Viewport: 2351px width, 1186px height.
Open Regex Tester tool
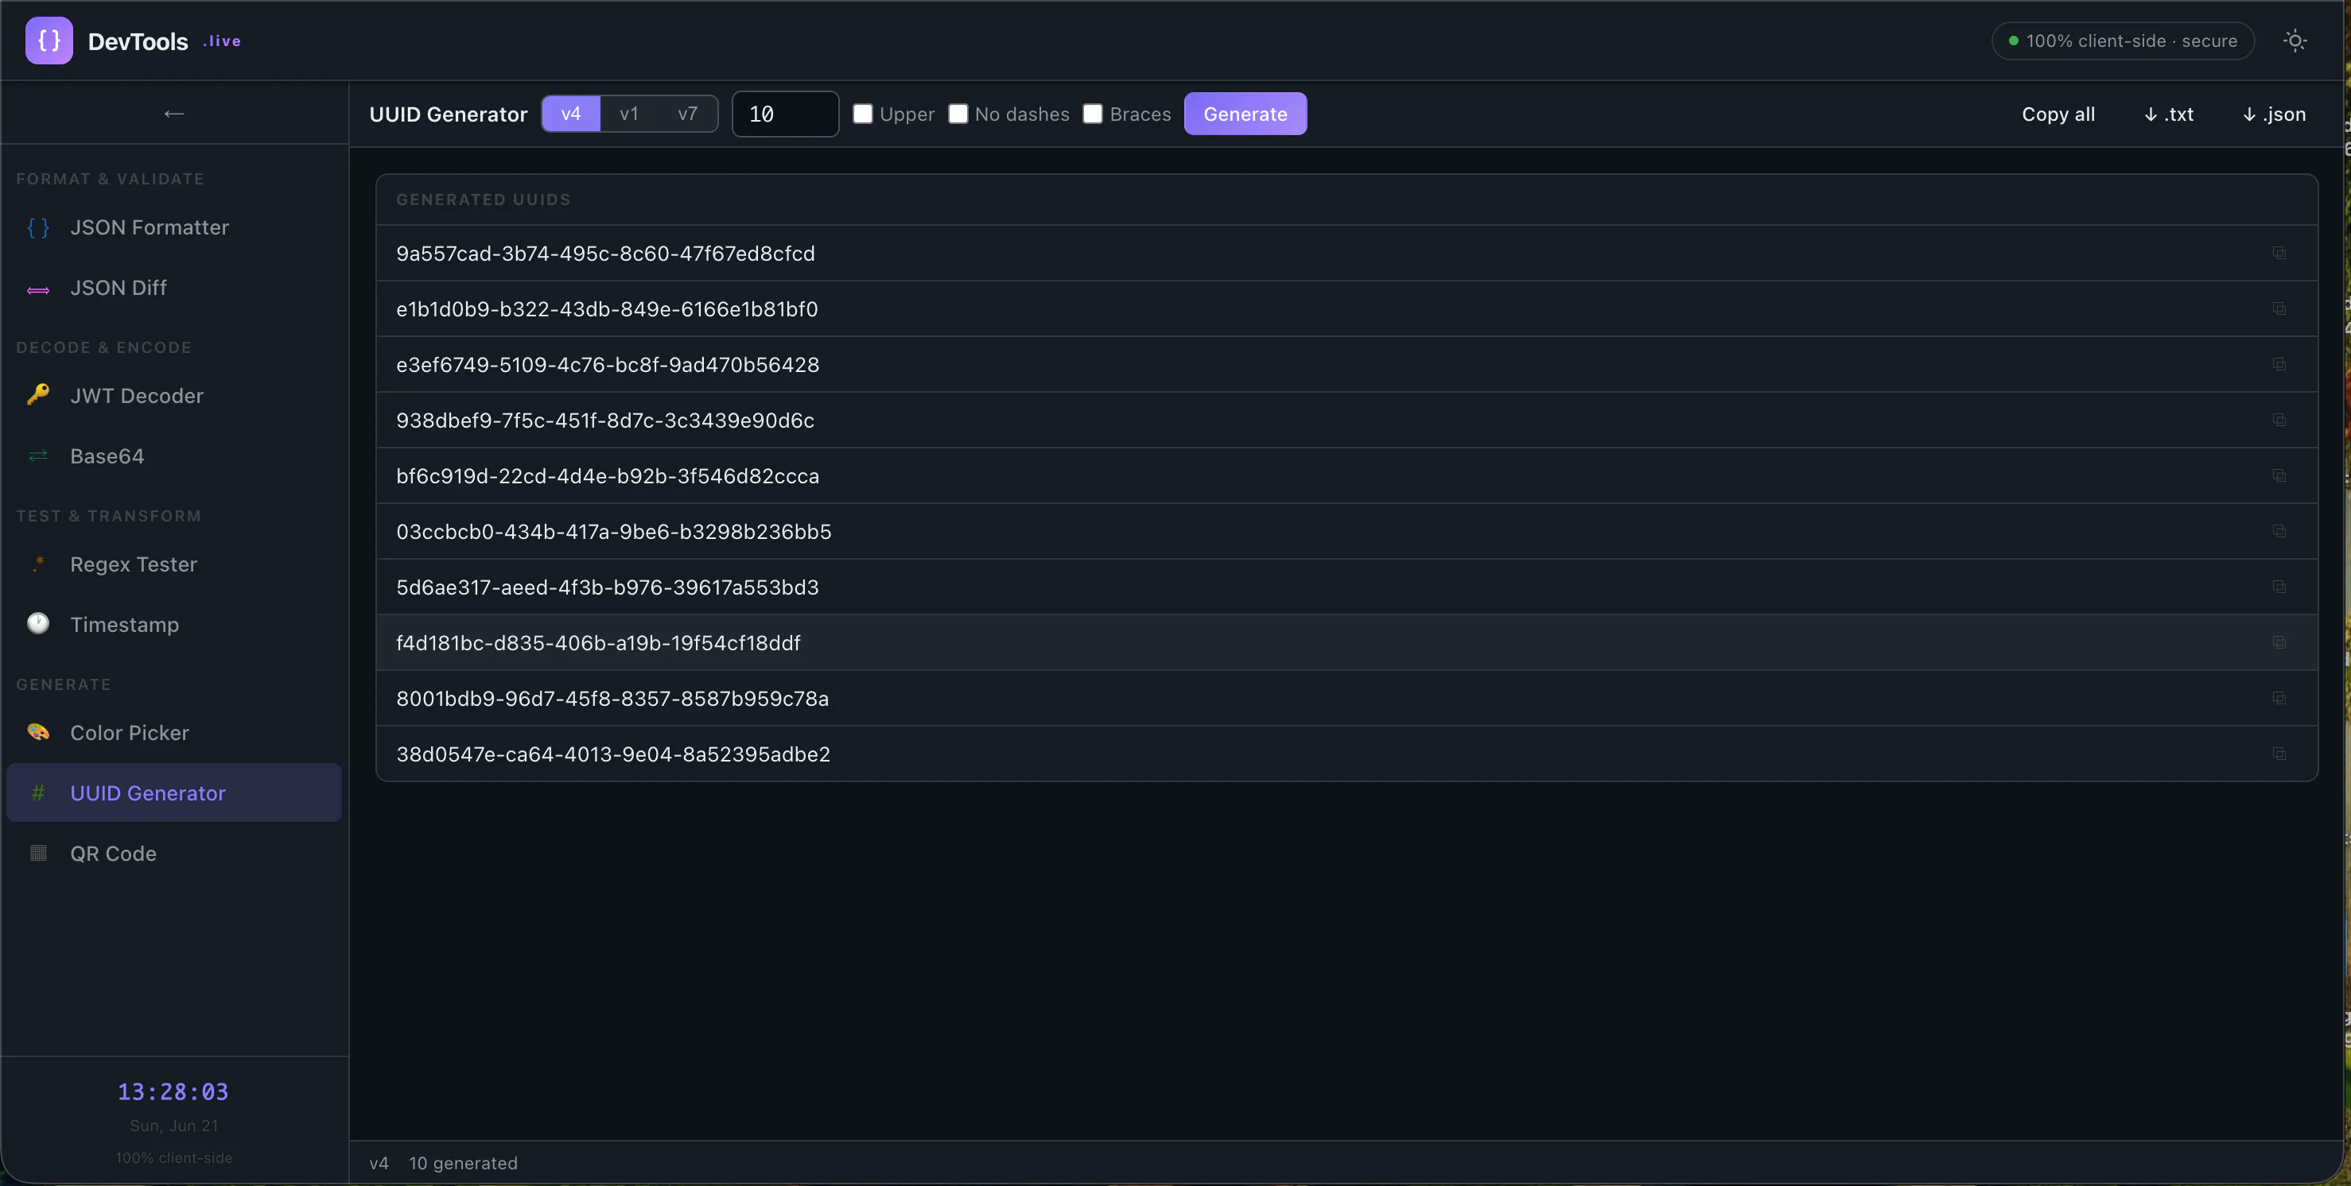click(x=173, y=564)
